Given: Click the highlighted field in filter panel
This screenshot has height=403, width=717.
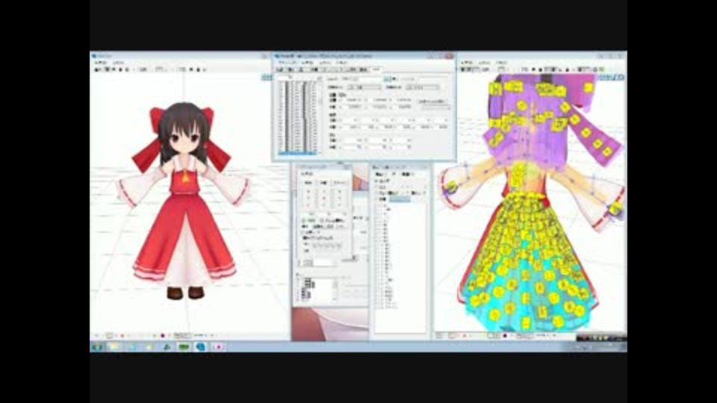Looking at the screenshot, I should tap(400, 200).
